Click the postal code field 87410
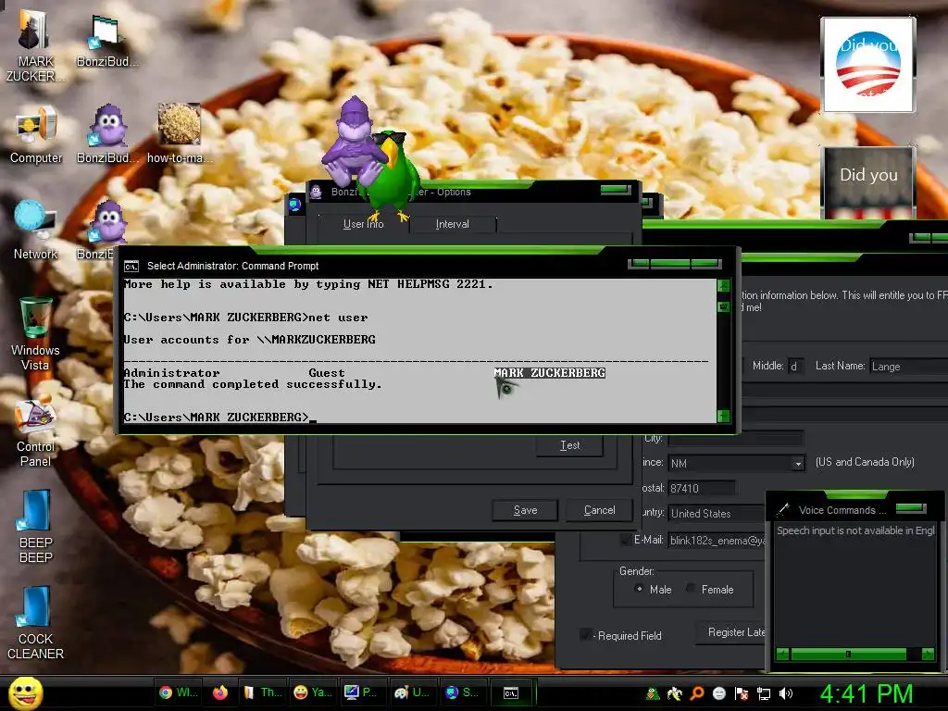 pos(702,489)
